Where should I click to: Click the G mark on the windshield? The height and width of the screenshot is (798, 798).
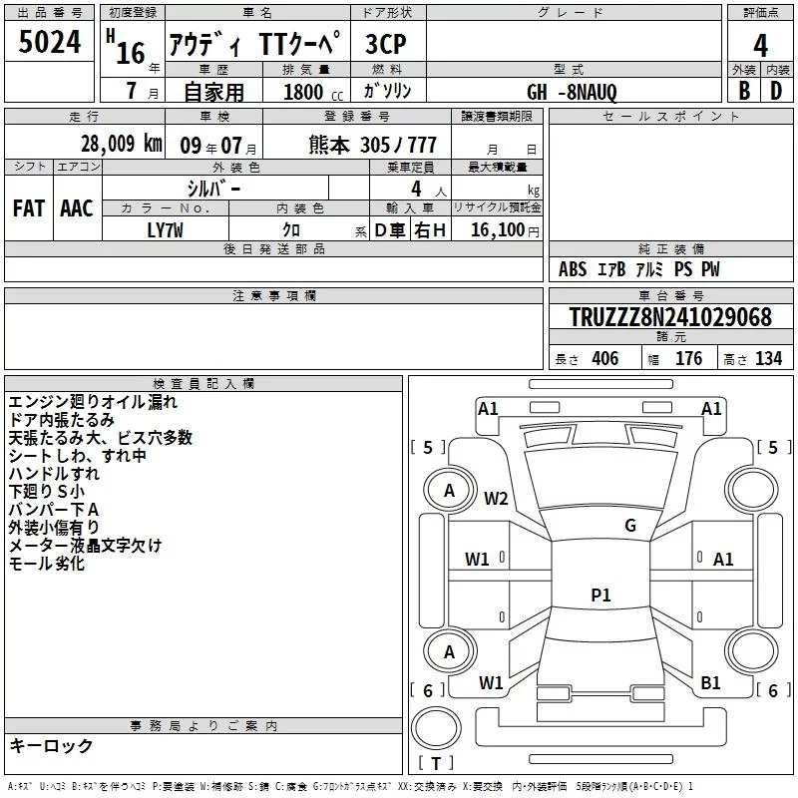pyautogui.click(x=629, y=526)
